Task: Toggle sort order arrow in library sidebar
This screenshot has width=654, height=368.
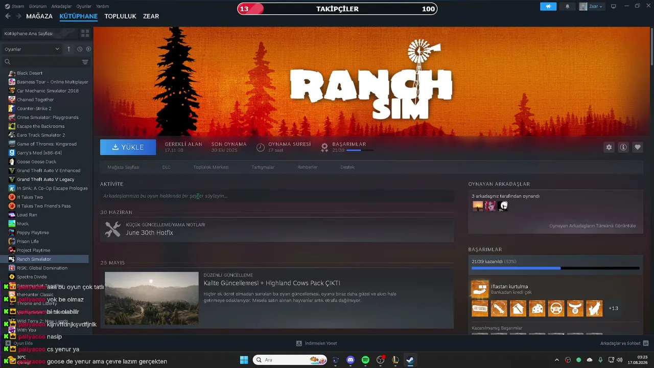Action: [69, 49]
